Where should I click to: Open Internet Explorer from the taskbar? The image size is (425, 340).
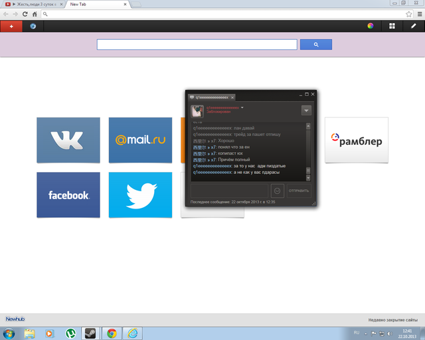tap(133, 333)
